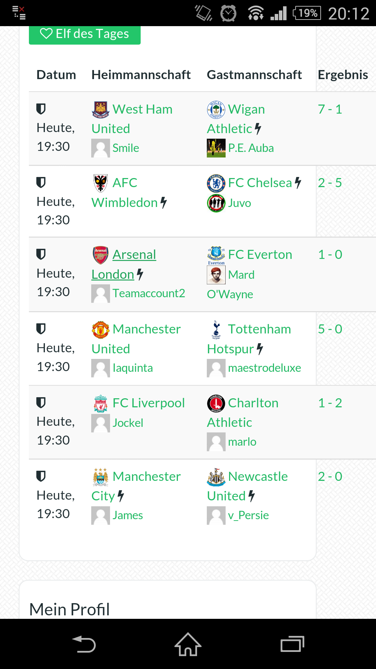
Task: View the 7 - 1 match result
Action: (330, 109)
